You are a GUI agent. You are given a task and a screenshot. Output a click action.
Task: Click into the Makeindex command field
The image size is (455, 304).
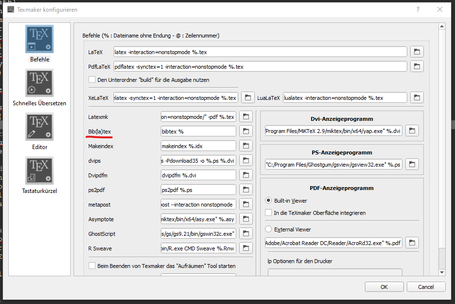click(198, 146)
